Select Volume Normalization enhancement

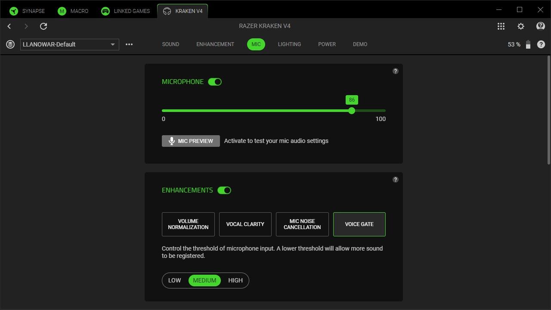click(188, 224)
